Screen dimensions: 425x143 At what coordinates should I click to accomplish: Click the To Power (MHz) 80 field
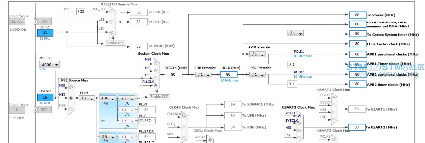[357, 15]
